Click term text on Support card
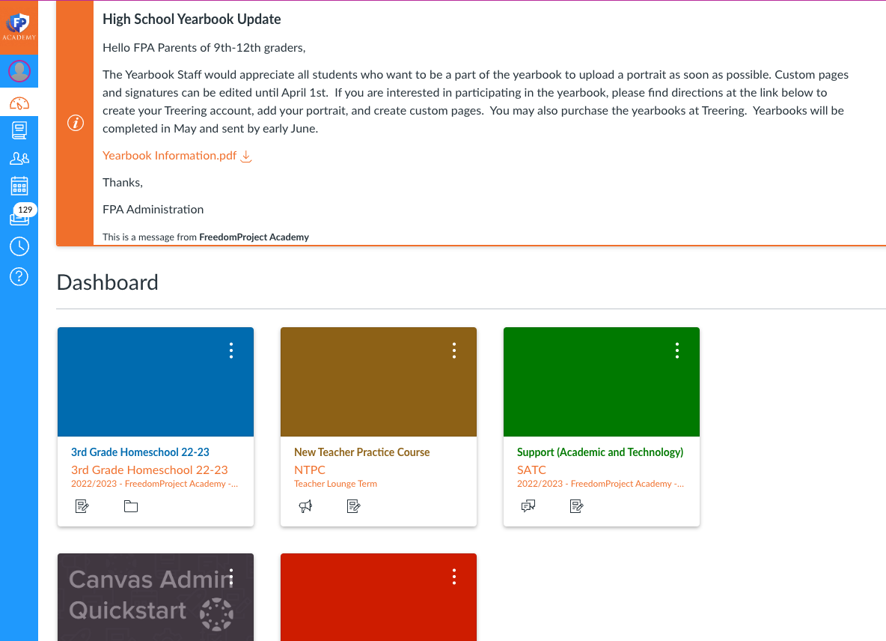886x641 pixels. pyautogui.click(x=600, y=484)
